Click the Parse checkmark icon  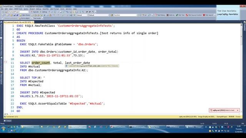[52, 12]
